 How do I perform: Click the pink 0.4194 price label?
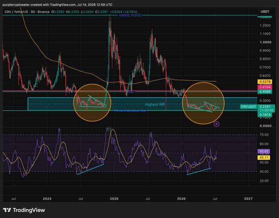pyautogui.click(x=265, y=87)
